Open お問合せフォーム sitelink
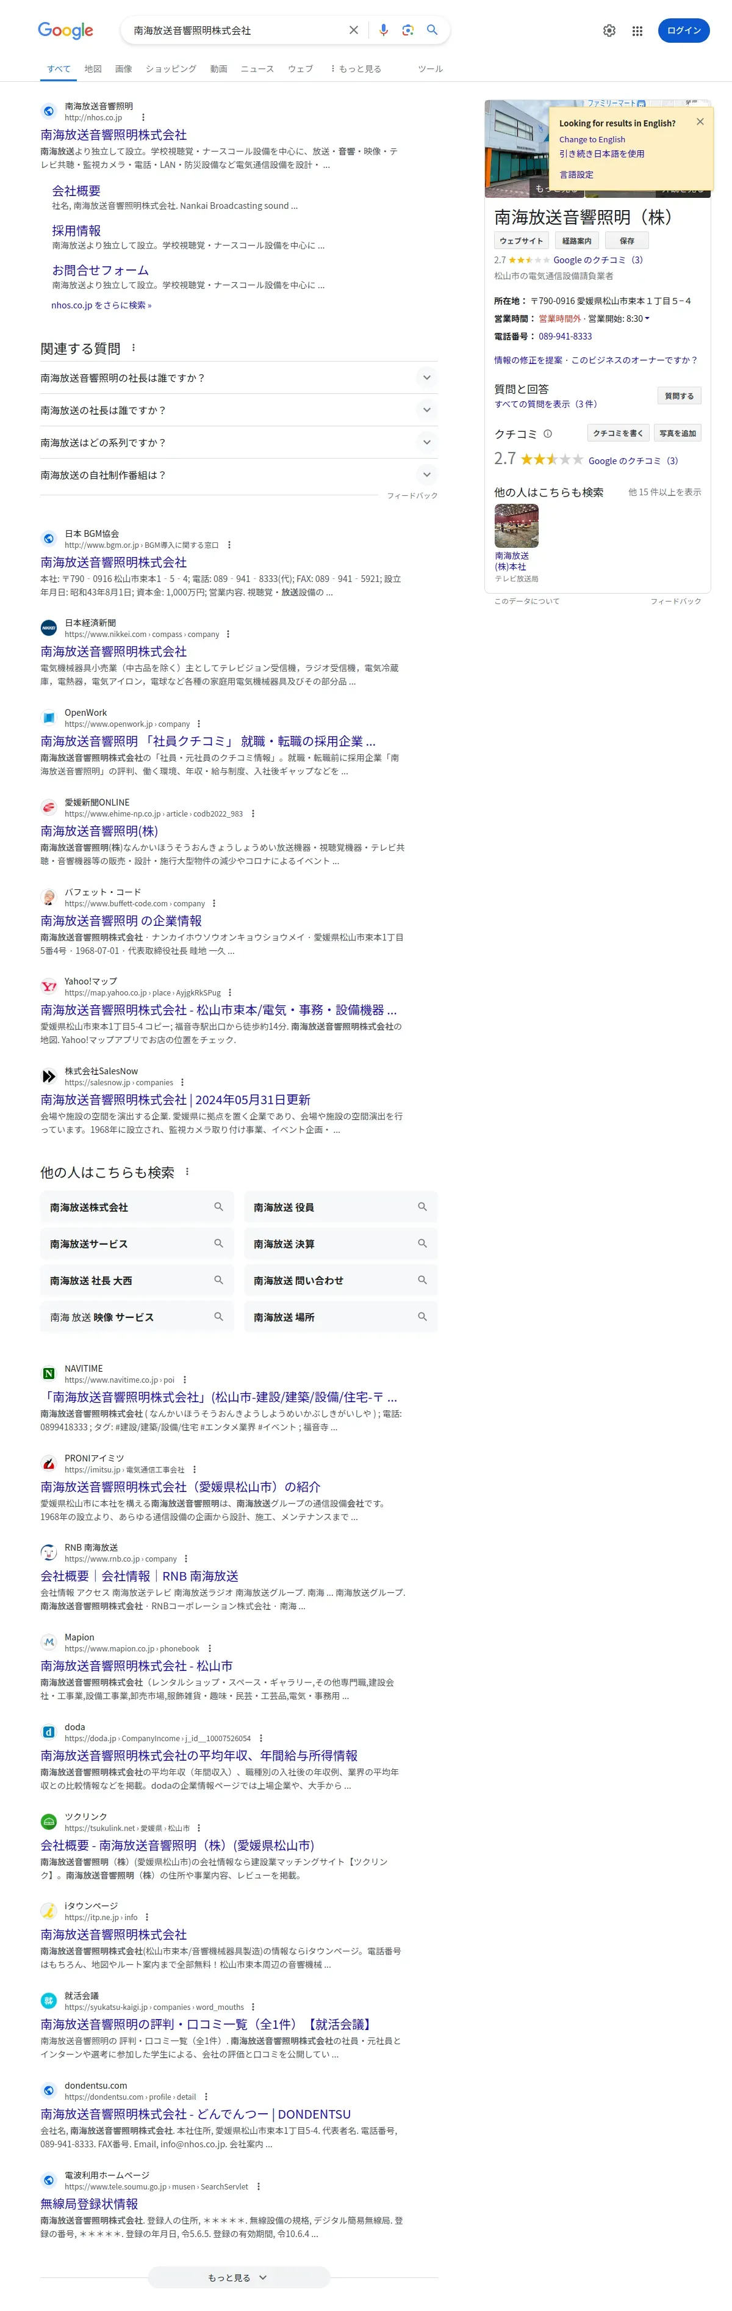 [101, 270]
